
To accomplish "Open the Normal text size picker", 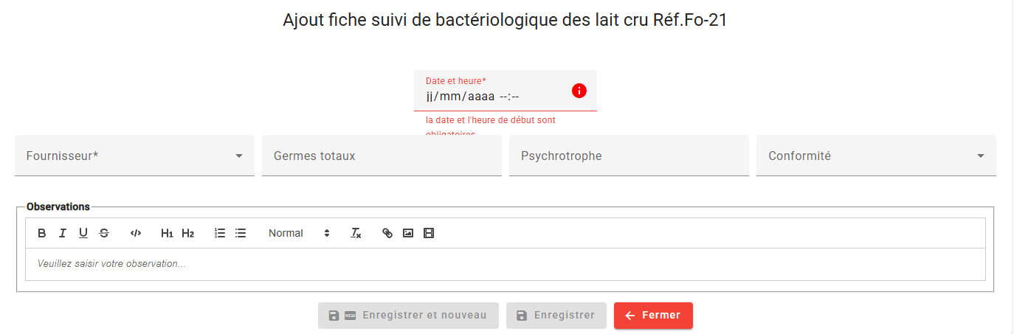I will (299, 233).
